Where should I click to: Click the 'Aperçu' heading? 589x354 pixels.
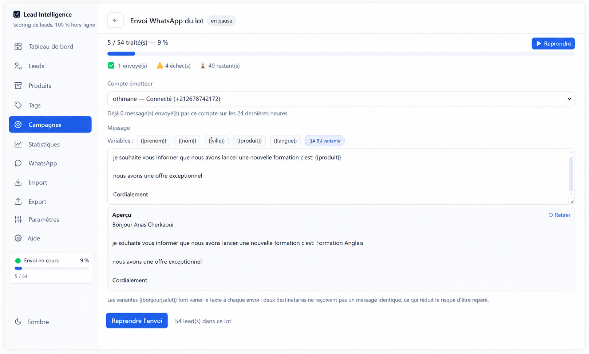[x=122, y=215]
